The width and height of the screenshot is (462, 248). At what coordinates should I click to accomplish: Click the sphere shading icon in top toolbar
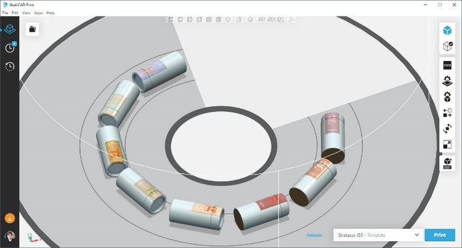[250, 20]
